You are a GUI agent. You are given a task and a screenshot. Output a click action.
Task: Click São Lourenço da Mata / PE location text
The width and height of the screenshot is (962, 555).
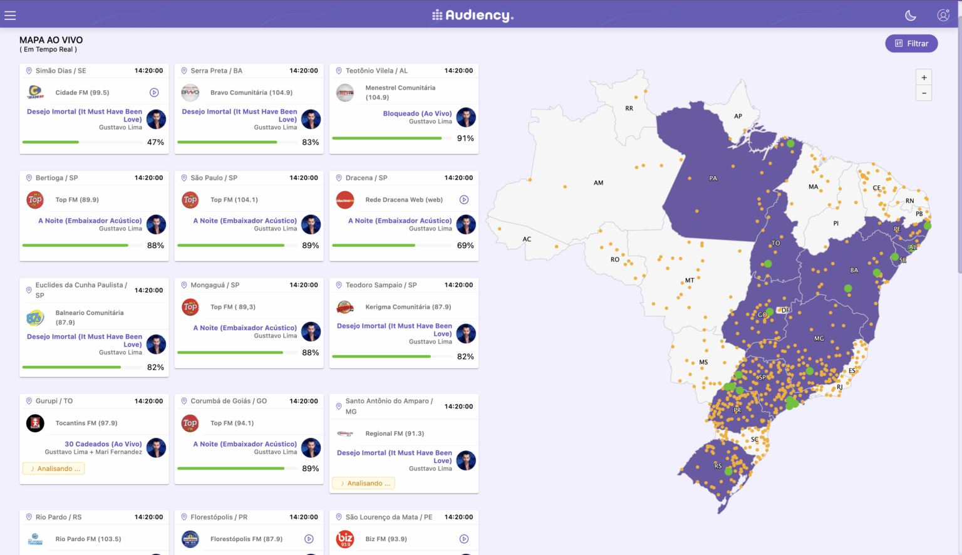click(x=389, y=517)
